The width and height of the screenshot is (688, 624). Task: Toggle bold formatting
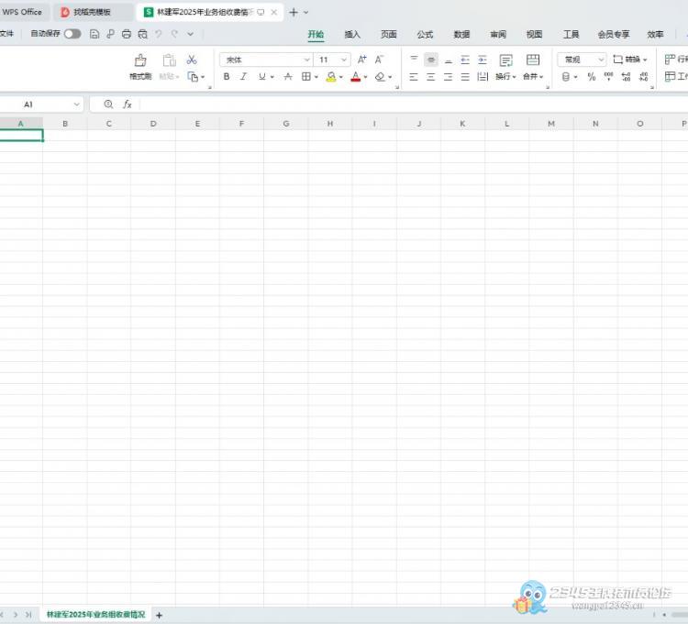point(227,77)
